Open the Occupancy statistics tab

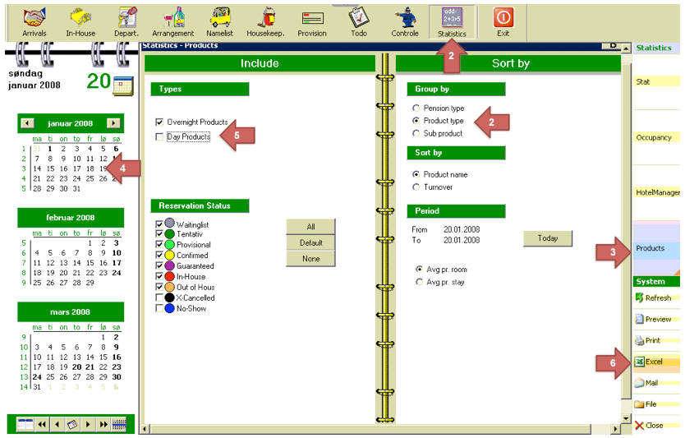click(655, 137)
